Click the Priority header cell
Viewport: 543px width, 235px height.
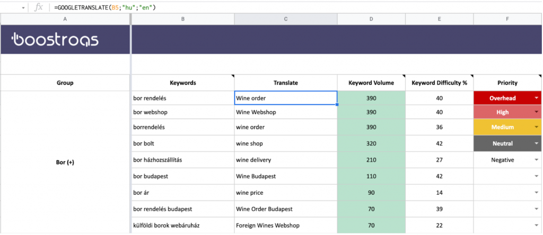[x=507, y=83]
